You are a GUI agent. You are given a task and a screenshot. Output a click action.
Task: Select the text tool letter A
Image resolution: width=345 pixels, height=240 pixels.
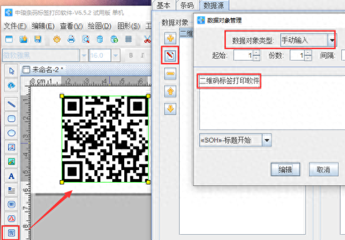[x=11, y=176]
